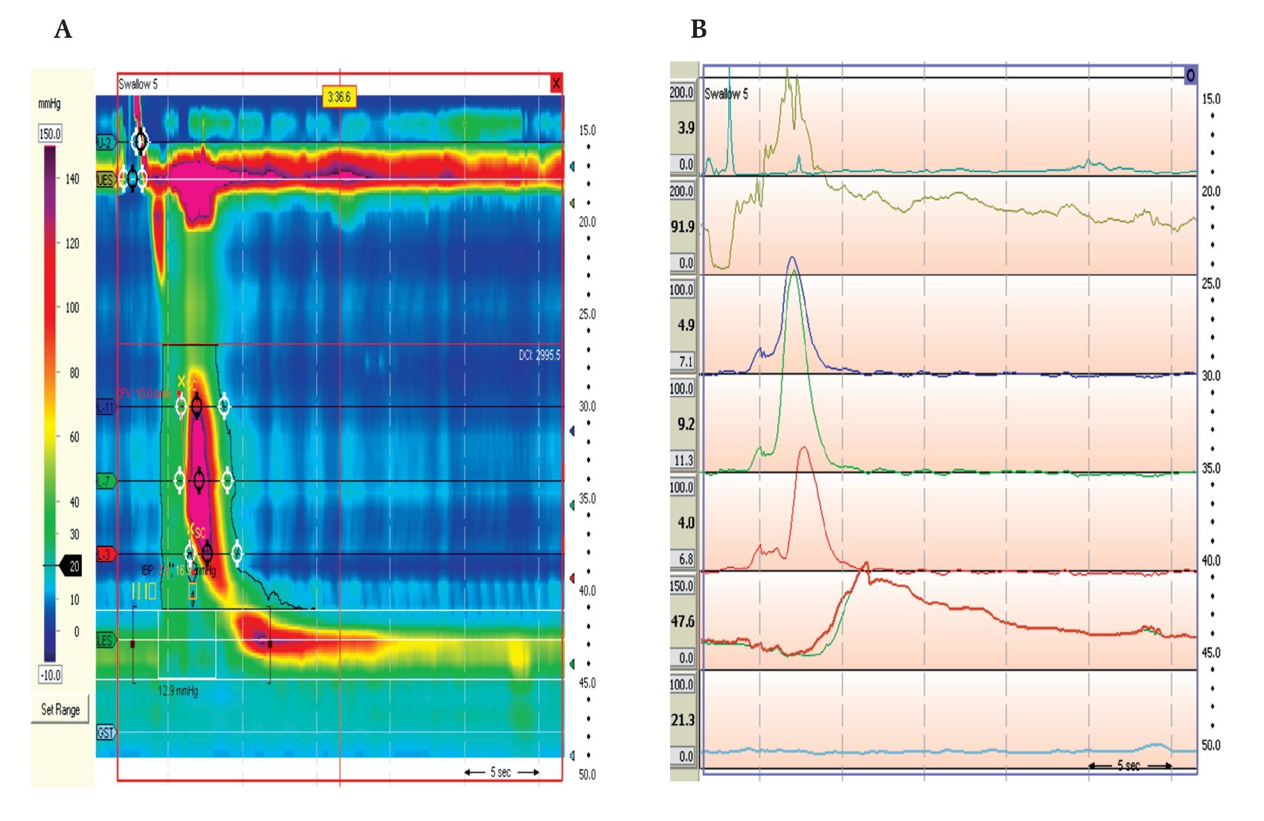Image resolution: width=1264 pixels, height=821 pixels.
Task: Click the red L-3 sensor tag
Action: [106, 554]
